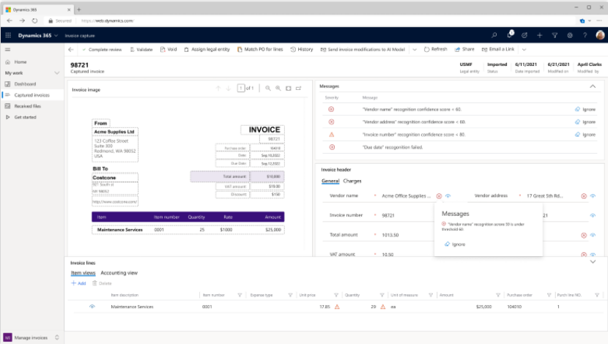Toggle Total amount field highlight eye
The image size is (608, 344).
[x=593, y=235]
